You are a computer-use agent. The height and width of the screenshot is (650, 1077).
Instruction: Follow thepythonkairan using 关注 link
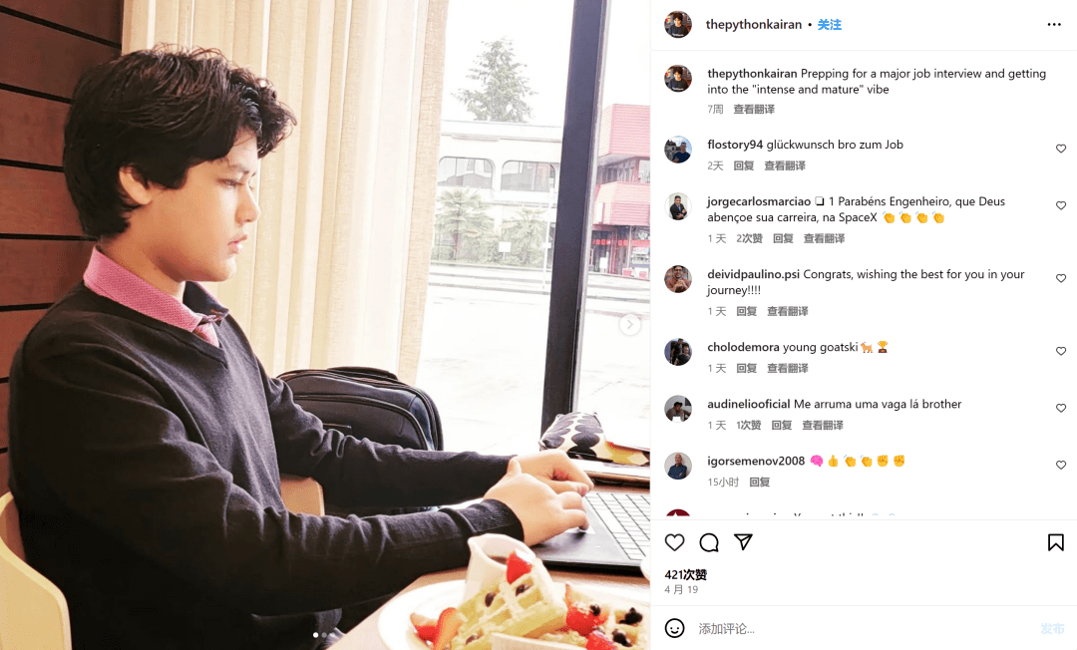tap(829, 25)
